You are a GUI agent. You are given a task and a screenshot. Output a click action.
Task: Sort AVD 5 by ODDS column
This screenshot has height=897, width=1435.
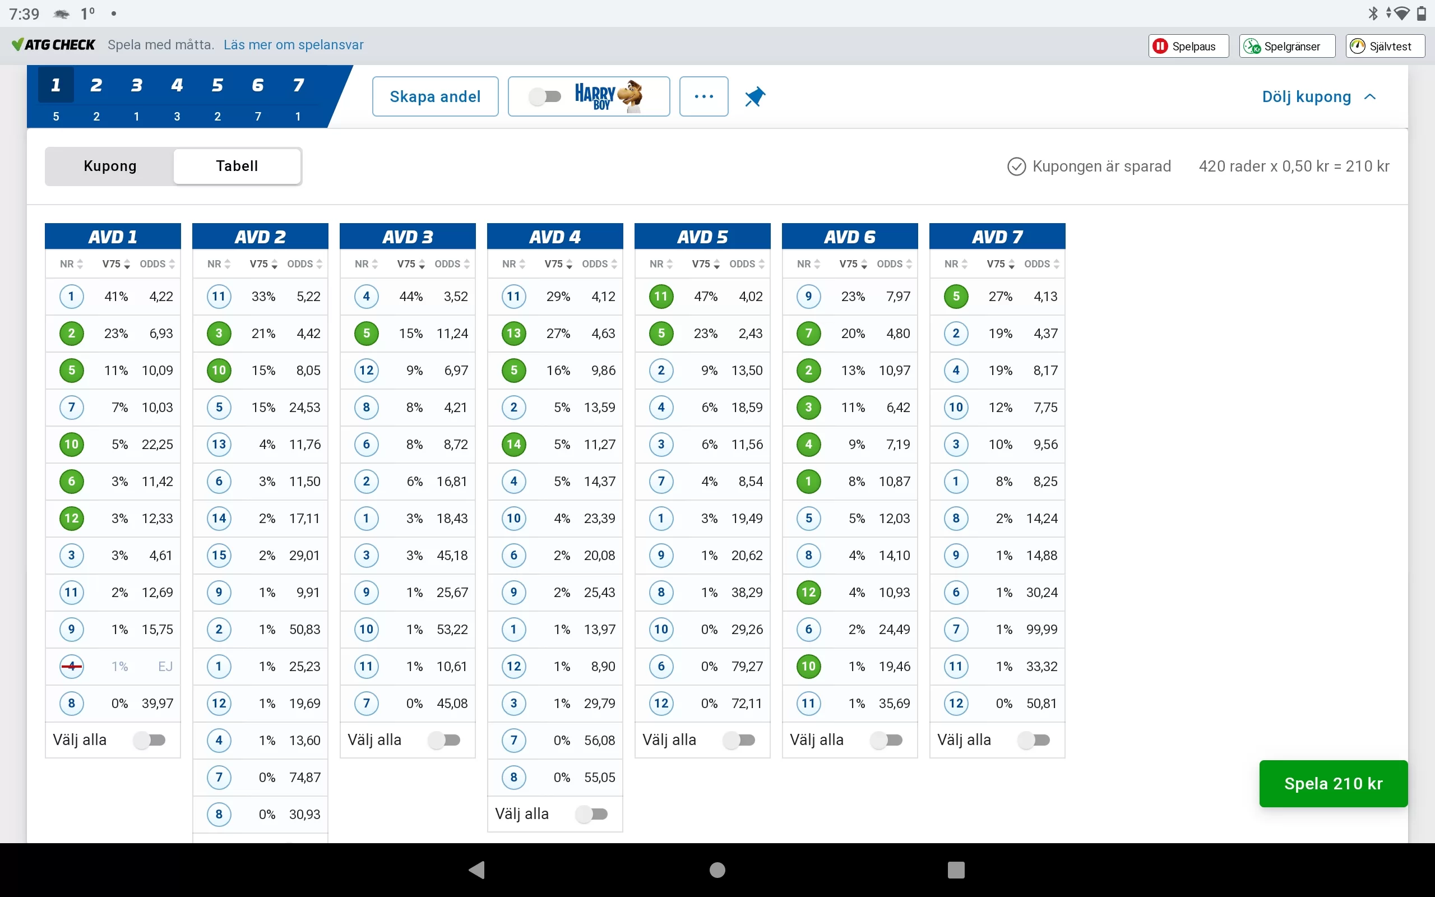tap(747, 264)
